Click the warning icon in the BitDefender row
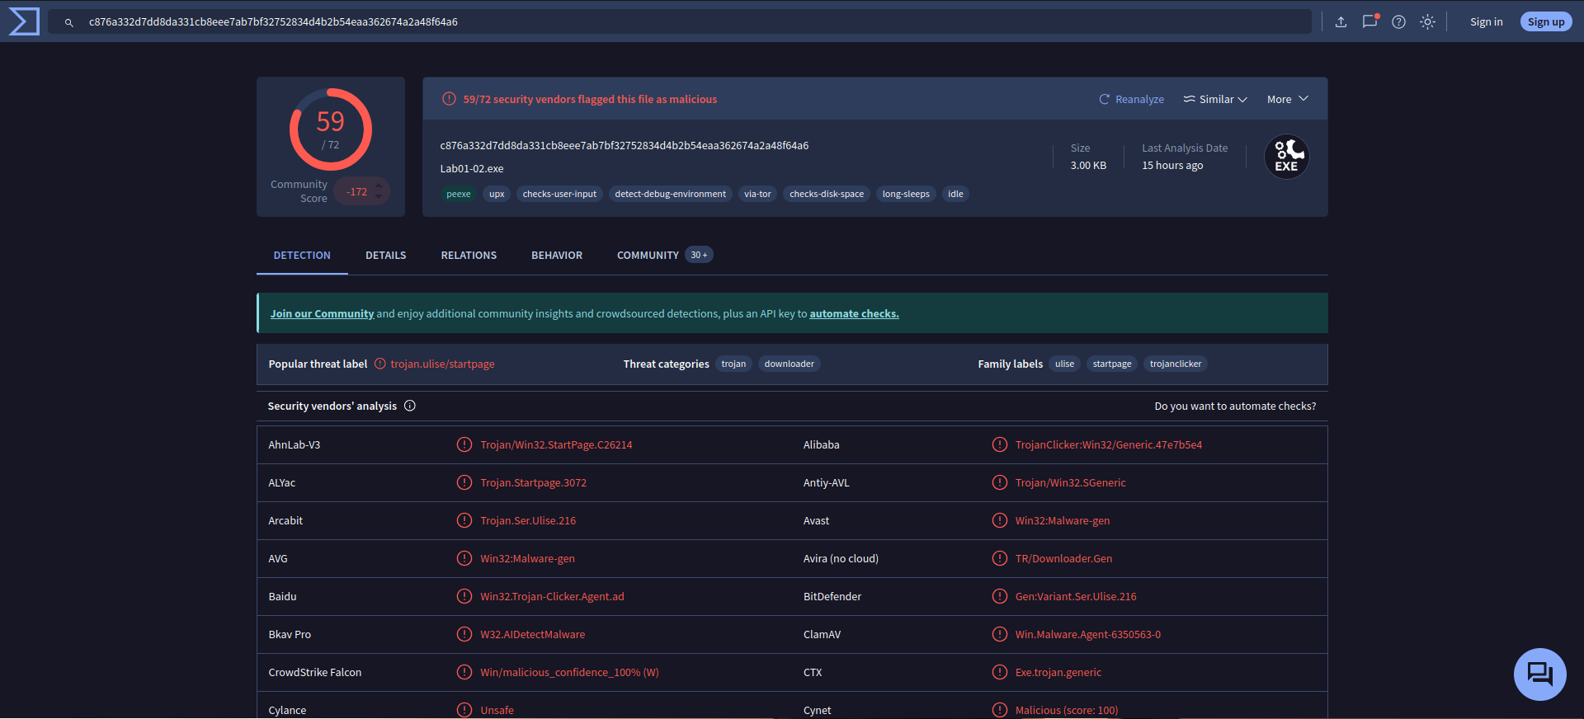 click(x=1000, y=596)
